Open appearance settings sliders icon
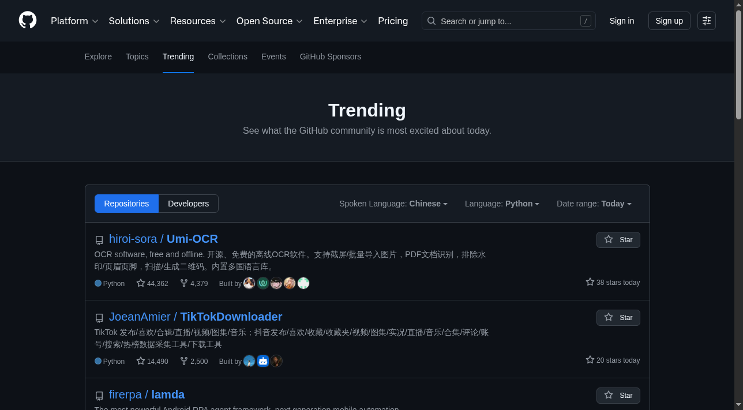Image resolution: width=743 pixels, height=410 pixels. click(707, 21)
